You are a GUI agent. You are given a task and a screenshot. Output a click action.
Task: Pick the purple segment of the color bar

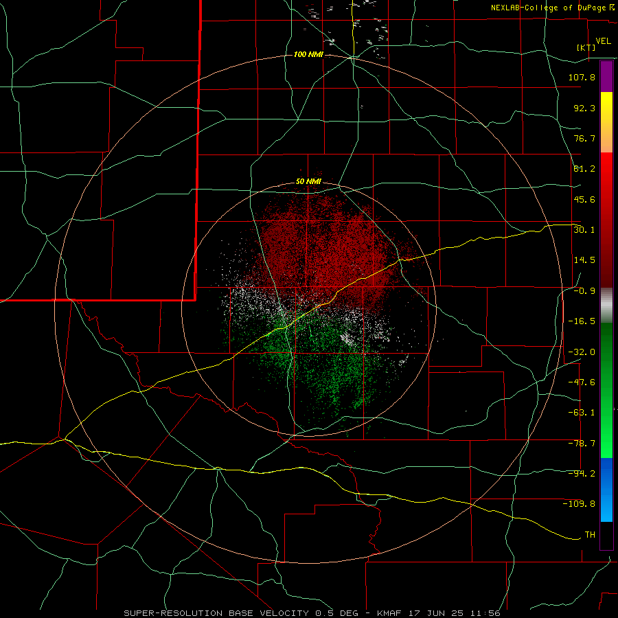606,76
